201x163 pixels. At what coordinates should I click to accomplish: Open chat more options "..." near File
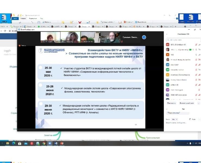pyautogui.click(x=200, y=119)
